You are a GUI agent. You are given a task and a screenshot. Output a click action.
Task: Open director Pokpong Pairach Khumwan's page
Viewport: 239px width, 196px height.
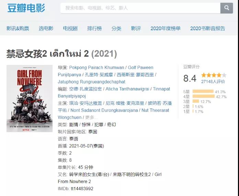point(96,68)
